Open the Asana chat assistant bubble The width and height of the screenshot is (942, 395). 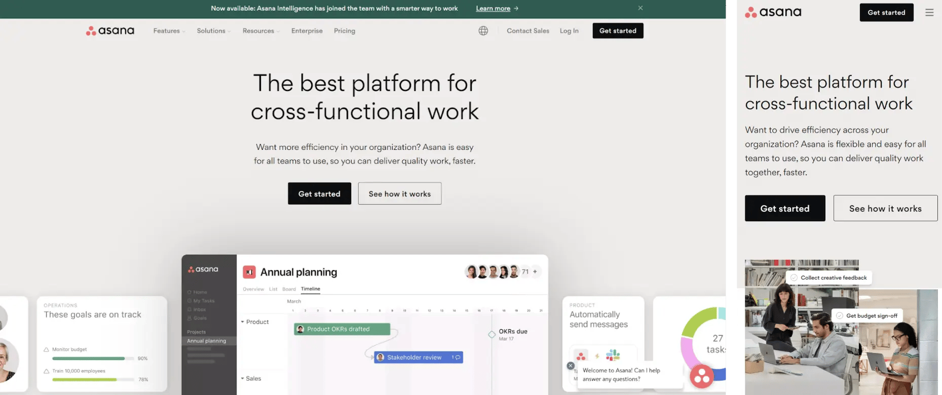tap(702, 376)
